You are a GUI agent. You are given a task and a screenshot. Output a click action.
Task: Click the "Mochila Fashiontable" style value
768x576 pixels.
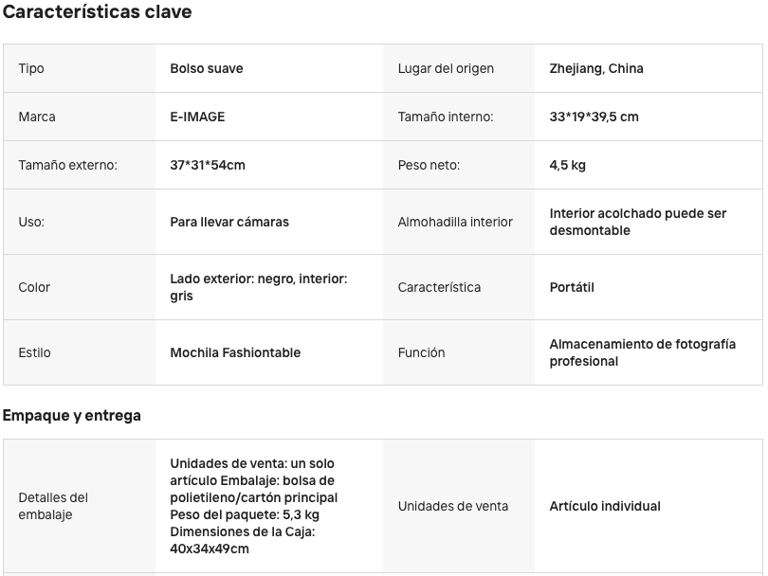[235, 352]
